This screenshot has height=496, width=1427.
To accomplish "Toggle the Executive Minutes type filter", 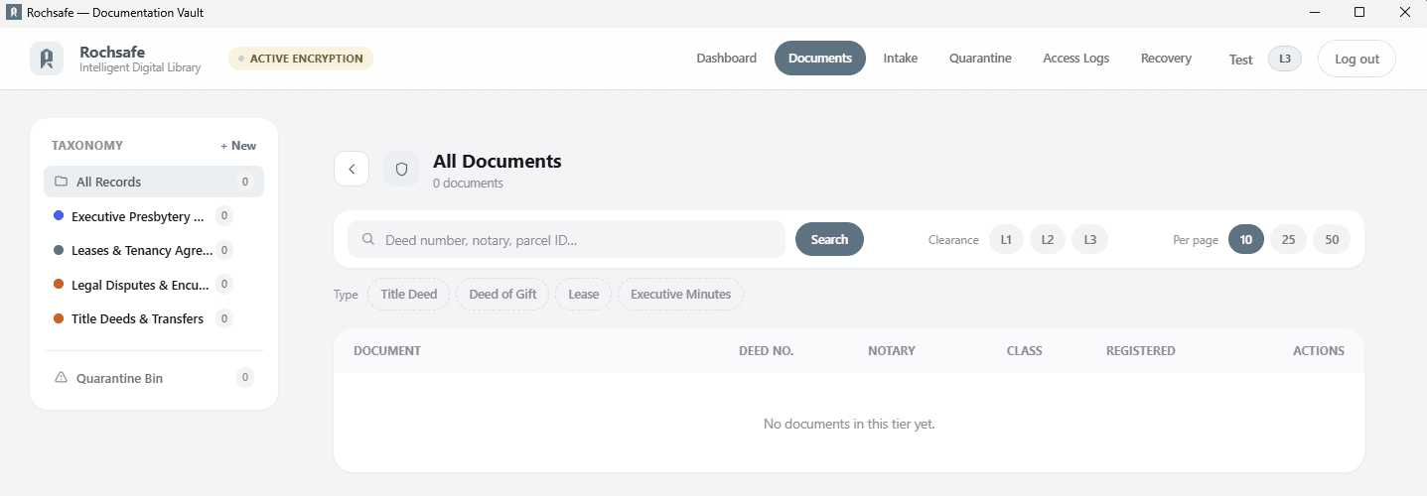I will (x=680, y=295).
